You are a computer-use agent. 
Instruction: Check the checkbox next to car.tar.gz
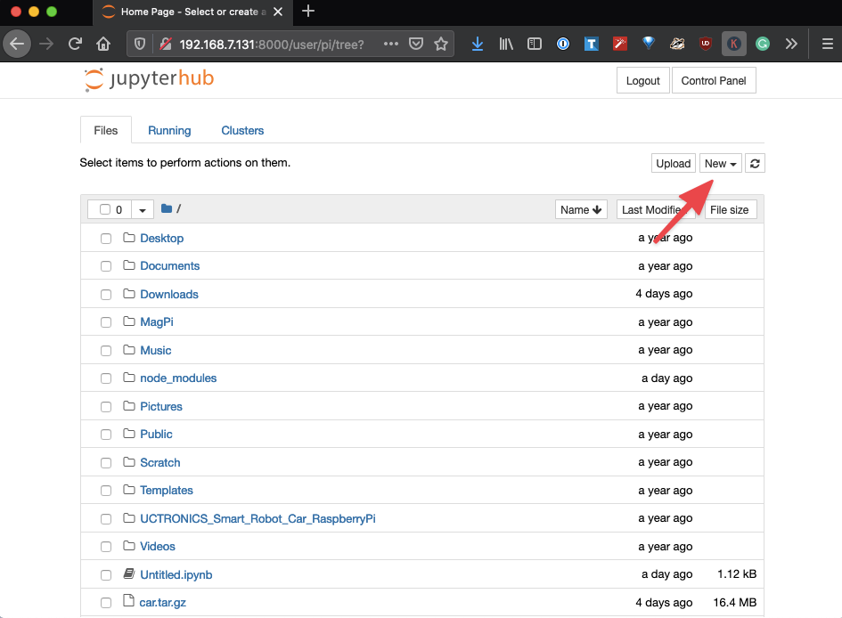click(106, 602)
